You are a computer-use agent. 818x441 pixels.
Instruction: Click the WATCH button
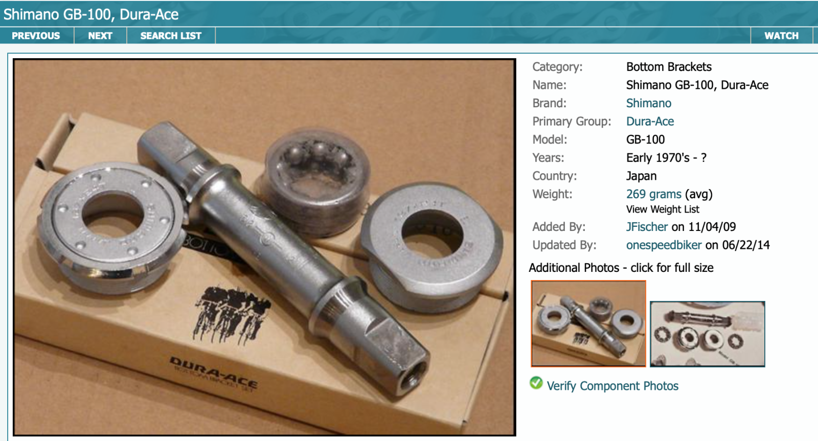[781, 36]
